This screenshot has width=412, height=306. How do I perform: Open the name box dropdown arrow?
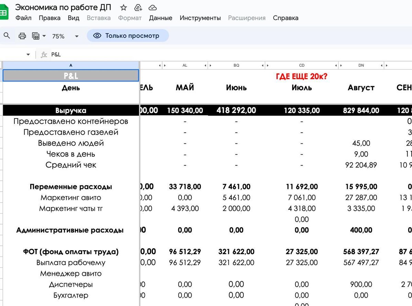point(28,55)
